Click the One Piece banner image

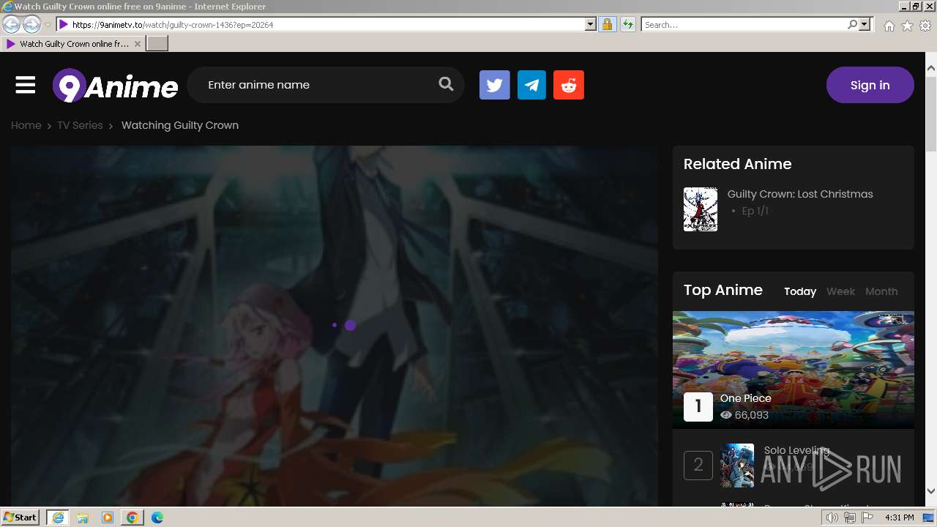[x=794, y=370]
